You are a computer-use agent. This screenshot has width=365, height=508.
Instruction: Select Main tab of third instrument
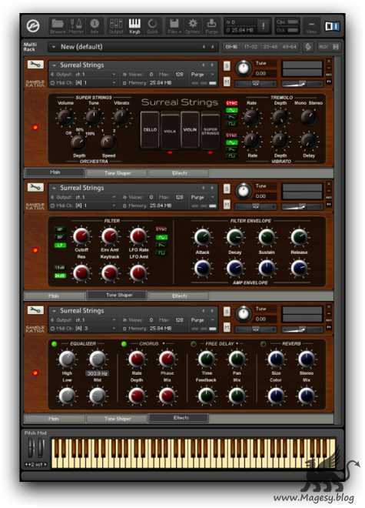point(54,419)
